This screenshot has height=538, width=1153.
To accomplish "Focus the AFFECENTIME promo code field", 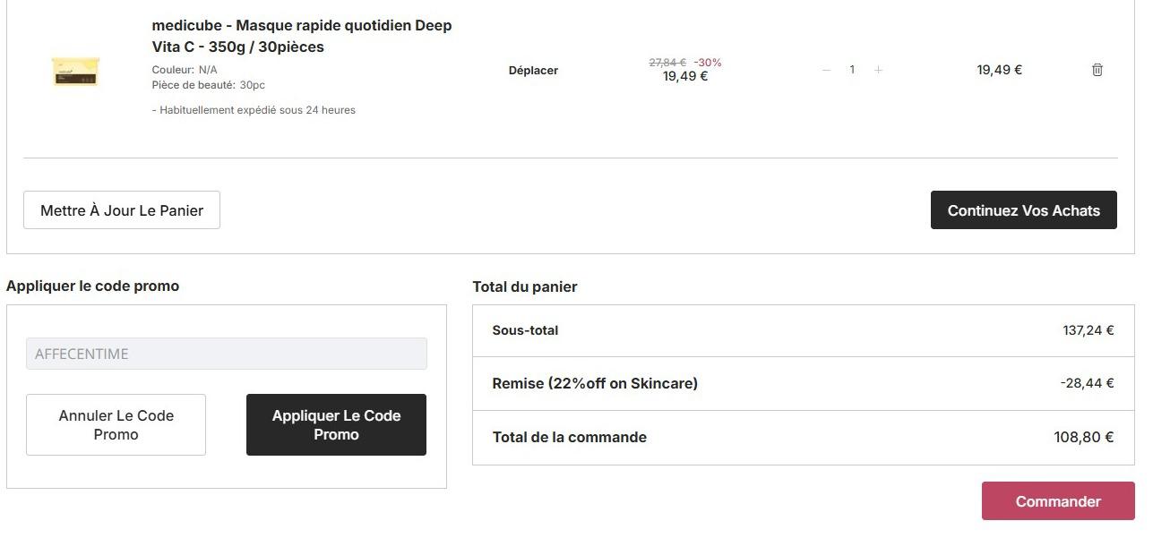I will click(x=226, y=354).
